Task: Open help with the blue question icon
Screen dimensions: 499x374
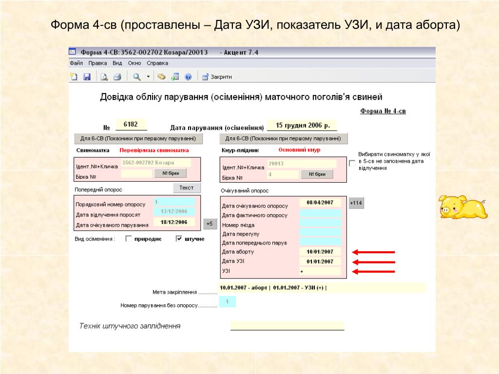Action: (x=188, y=76)
